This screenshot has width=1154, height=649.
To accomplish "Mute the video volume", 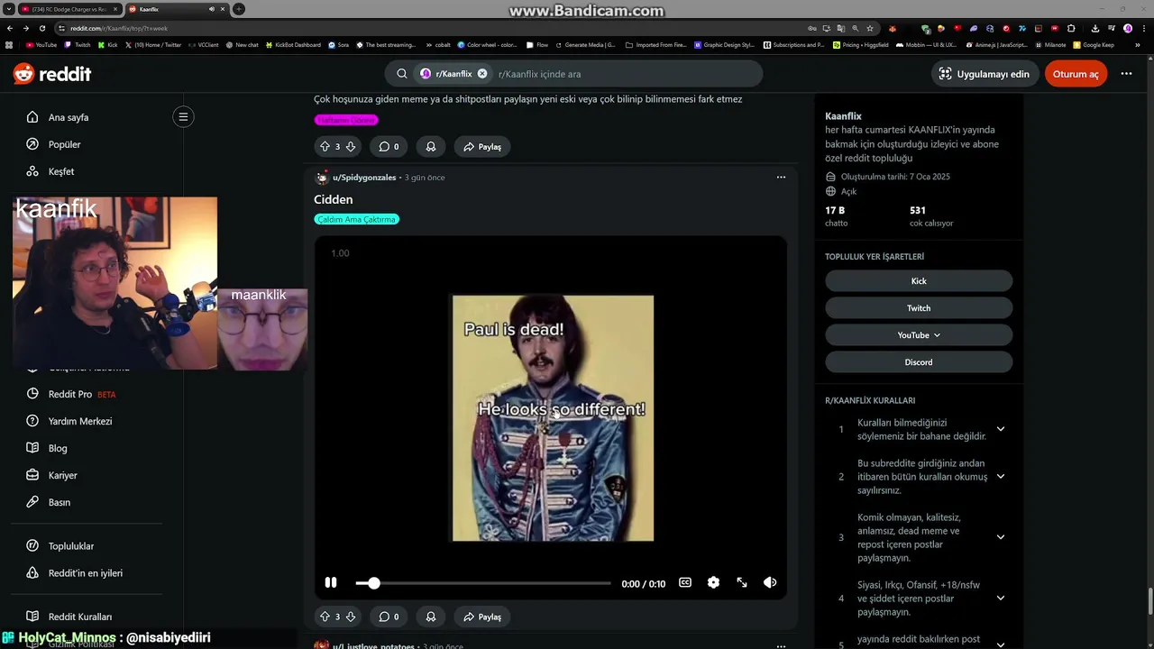I will coord(770,583).
